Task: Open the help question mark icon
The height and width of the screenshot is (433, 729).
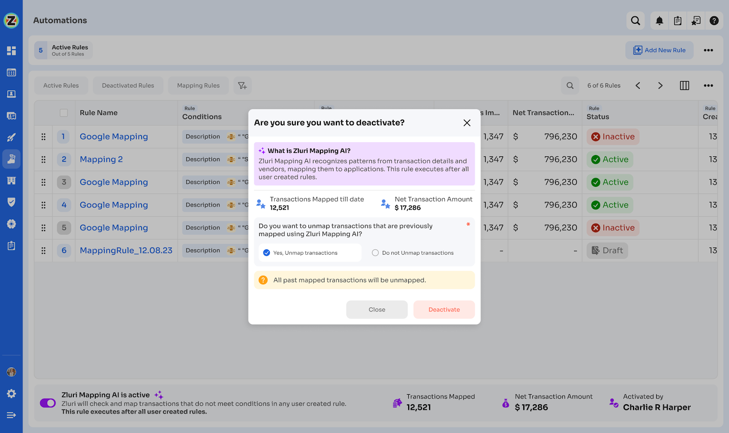Action: click(x=714, y=21)
